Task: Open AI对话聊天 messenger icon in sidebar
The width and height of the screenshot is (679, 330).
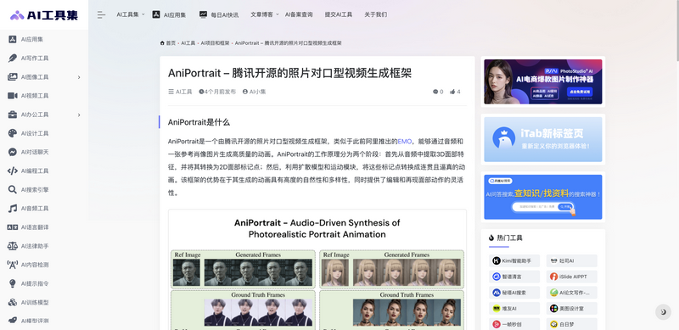Action: [x=13, y=152]
